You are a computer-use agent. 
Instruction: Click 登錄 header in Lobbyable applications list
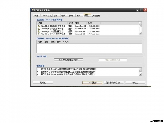[x=46, y=42]
